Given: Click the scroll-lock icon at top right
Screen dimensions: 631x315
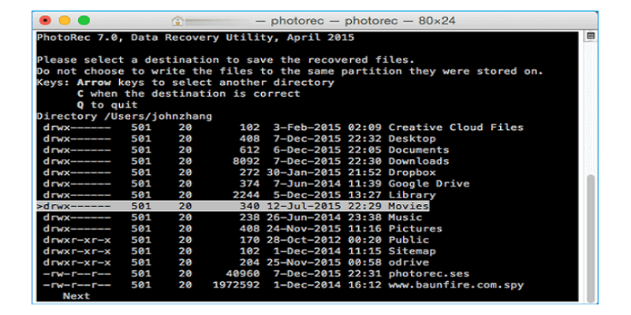Looking at the screenshot, I should coord(591,36).
